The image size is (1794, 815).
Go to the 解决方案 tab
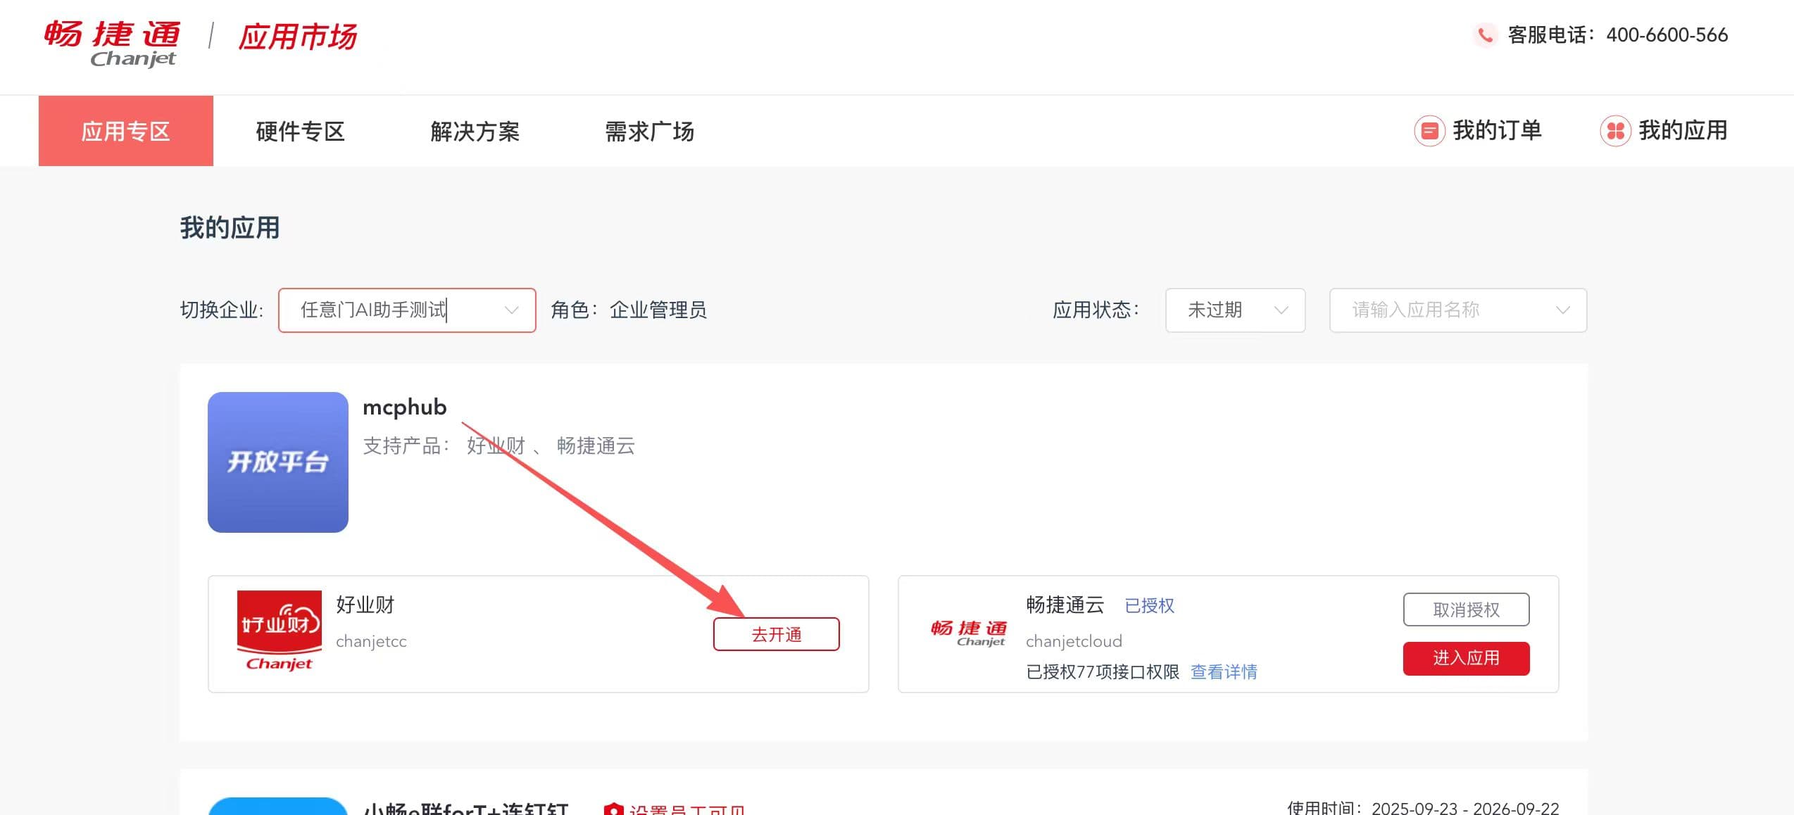tap(475, 131)
